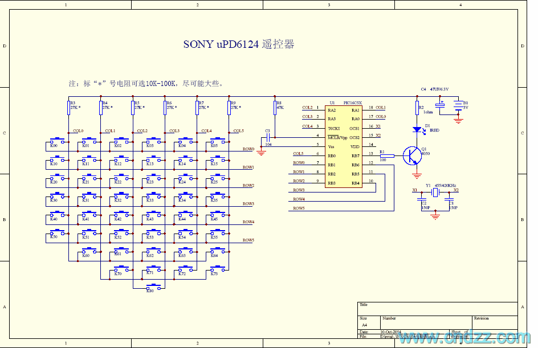Select the ground symbol below crystal capacitors
This screenshot has width=538, height=348.
coord(435,216)
